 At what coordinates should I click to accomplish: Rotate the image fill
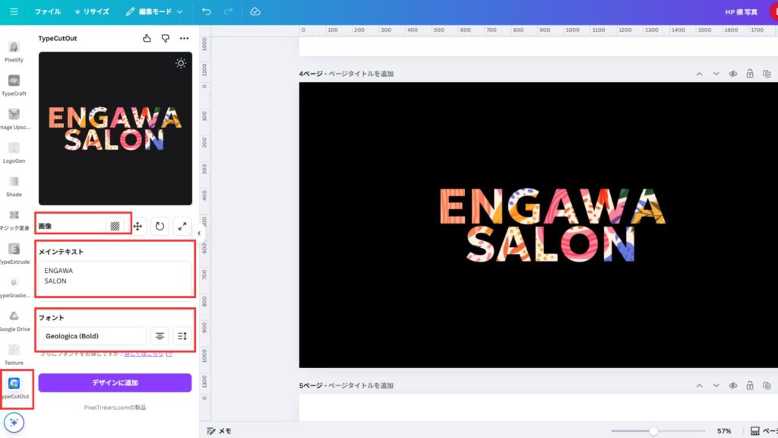tap(160, 226)
